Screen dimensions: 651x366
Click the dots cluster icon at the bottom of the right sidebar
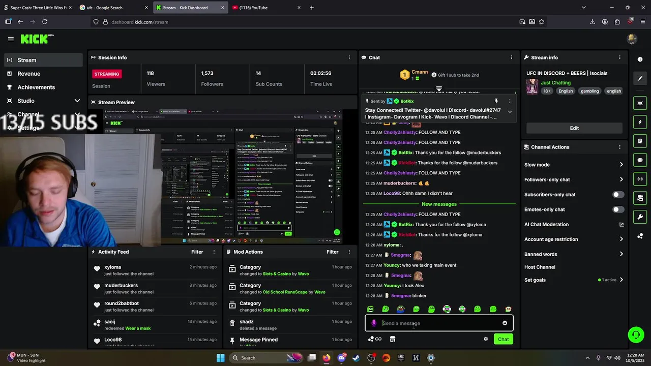[640, 236]
